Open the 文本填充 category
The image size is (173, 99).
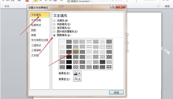pos(40,15)
